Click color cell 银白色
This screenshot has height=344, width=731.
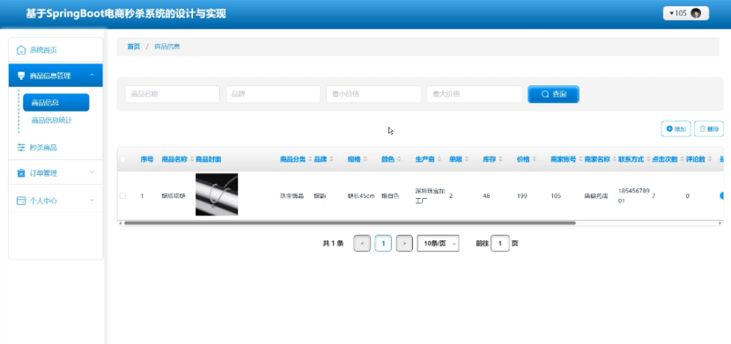[x=390, y=196]
